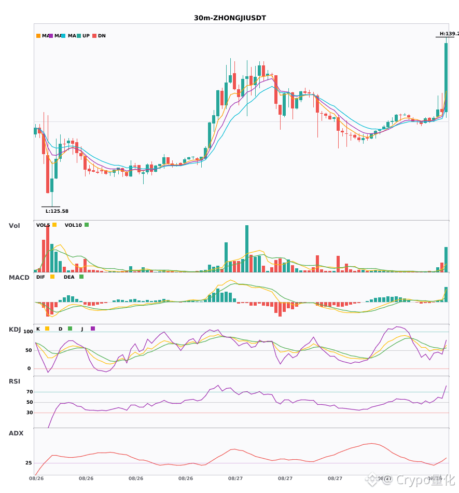Select the green VOL10 swatch

click(x=87, y=225)
